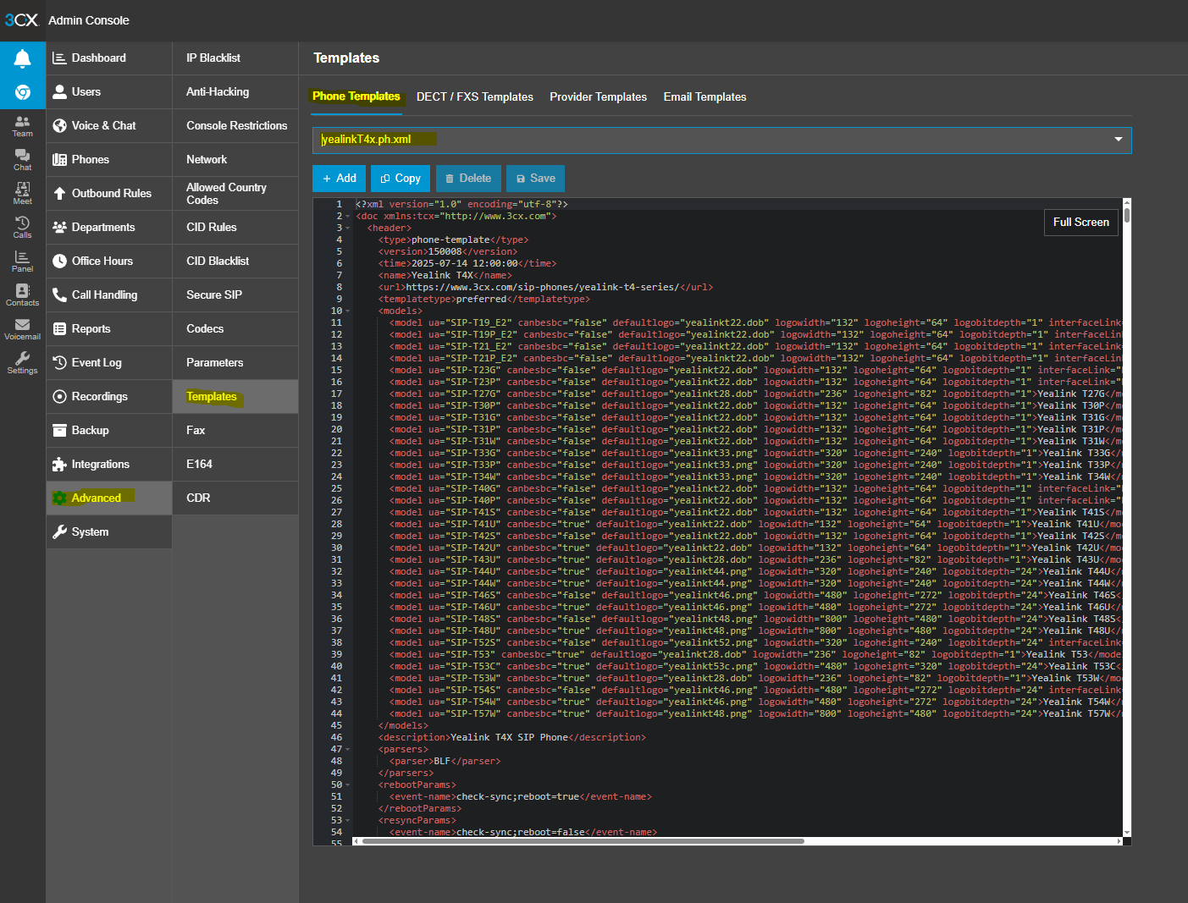1188x903 pixels.
Task: Click the 3CX logo
Action: point(21,19)
